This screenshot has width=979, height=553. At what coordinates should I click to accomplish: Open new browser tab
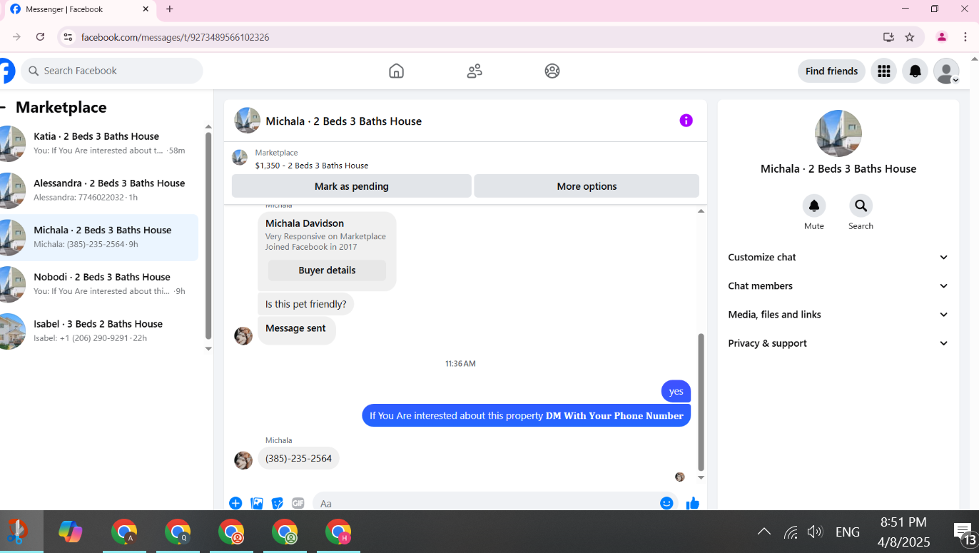[x=170, y=9]
